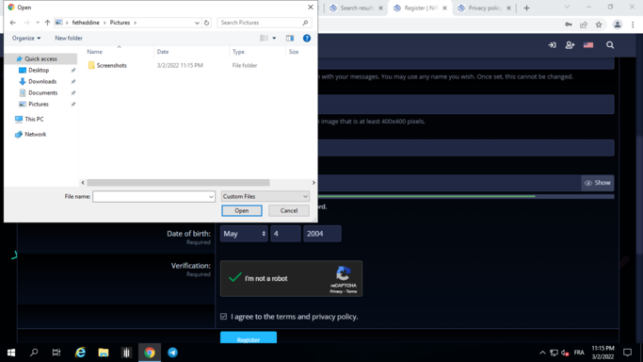Image resolution: width=643 pixels, height=362 pixels.
Task: Expand the address bar path history dropdown
Action: point(198,23)
